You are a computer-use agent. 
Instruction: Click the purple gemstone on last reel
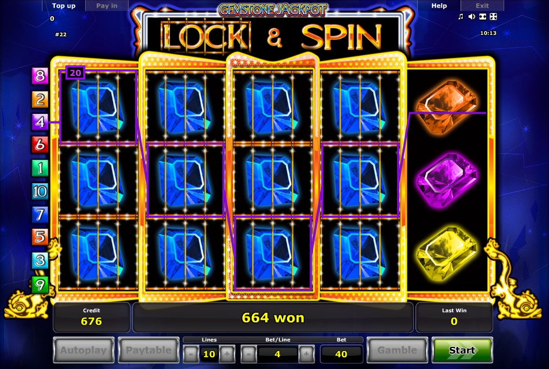pyautogui.click(x=447, y=180)
